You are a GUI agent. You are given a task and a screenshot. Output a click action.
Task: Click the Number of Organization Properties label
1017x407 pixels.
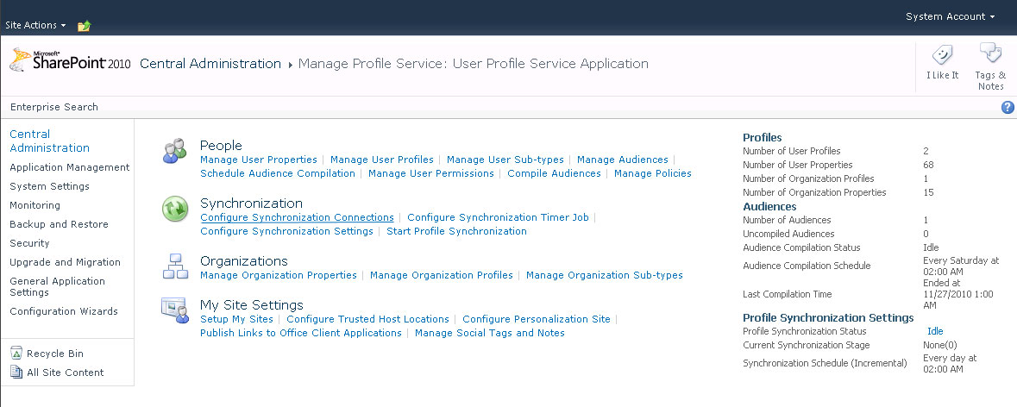pyautogui.click(x=814, y=192)
